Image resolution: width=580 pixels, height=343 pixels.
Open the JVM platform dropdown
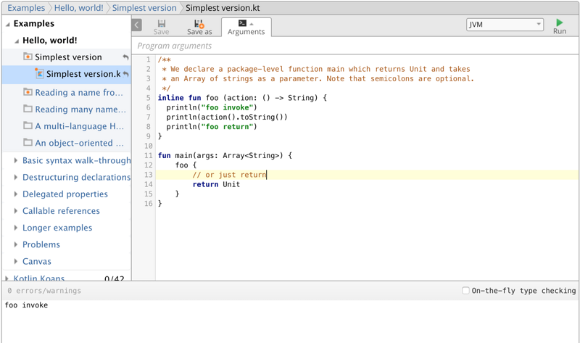pos(505,25)
